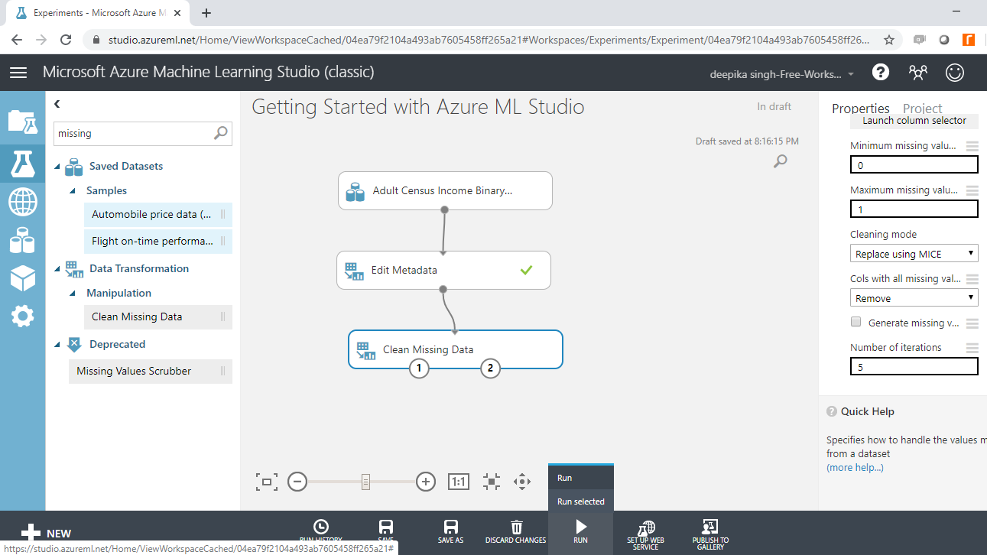Screen dimensions: 987x555
Task: Open the Web Services globe icon
Action: tap(22, 202)
